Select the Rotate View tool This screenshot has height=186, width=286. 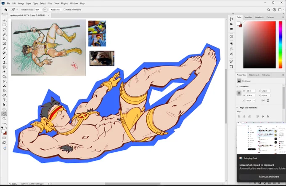[4, 114]
